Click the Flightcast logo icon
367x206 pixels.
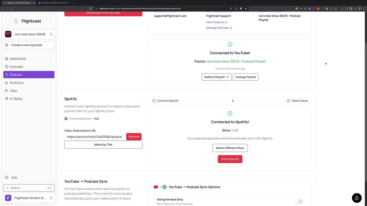pos(16,21)
